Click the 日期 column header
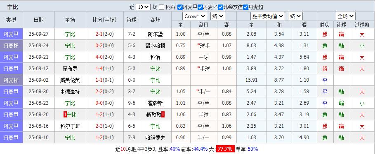This screenshot has height=154, width=375. pyautogui.click(x=39, y=20)
